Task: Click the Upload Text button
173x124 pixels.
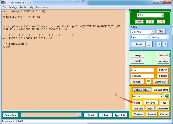Action: coord(161,90)
